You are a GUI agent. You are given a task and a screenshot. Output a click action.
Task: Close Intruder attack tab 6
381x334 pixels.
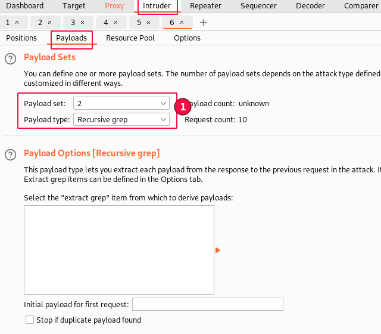pos(182,22)
